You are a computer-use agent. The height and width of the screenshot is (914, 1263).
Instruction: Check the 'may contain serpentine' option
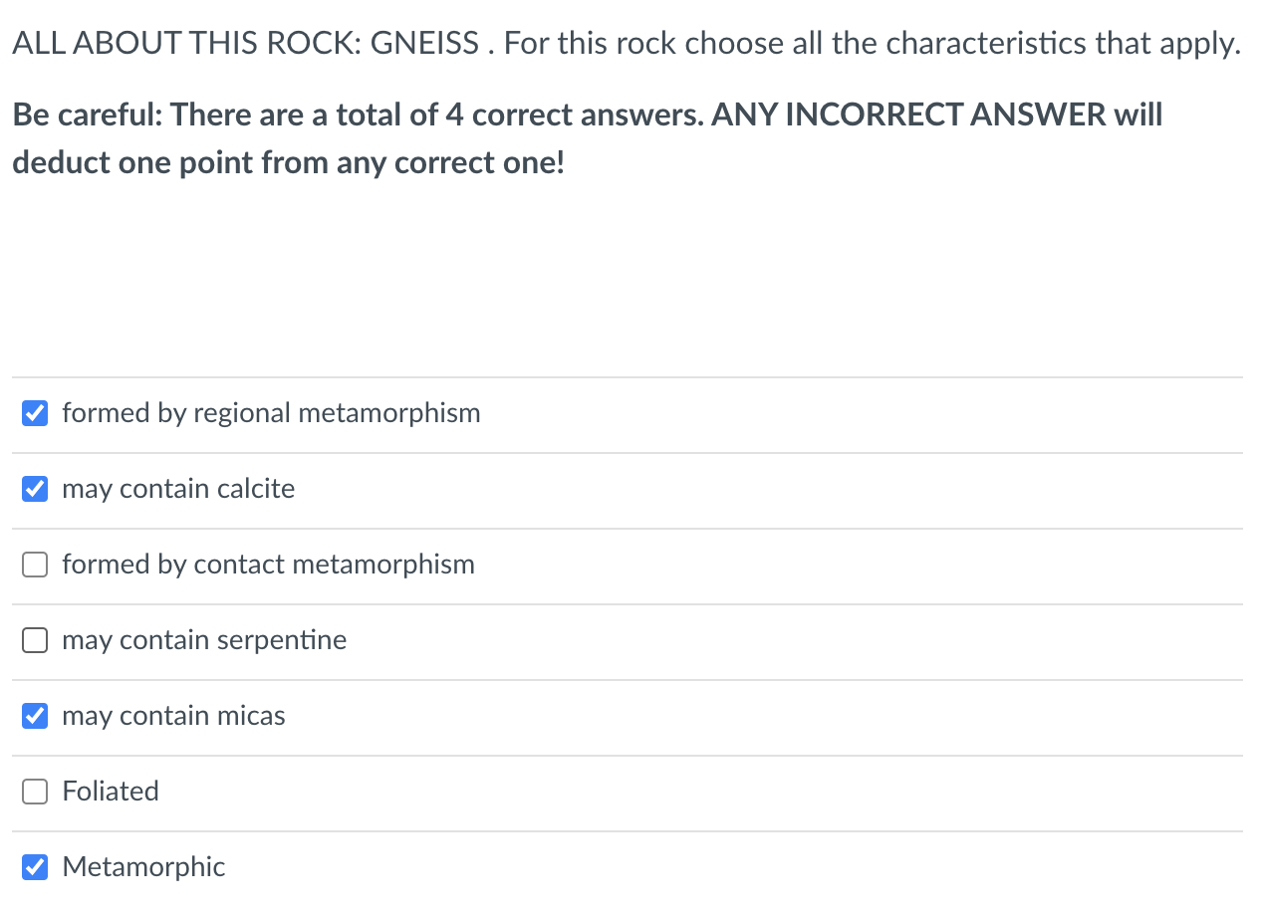tap(35, 640)
